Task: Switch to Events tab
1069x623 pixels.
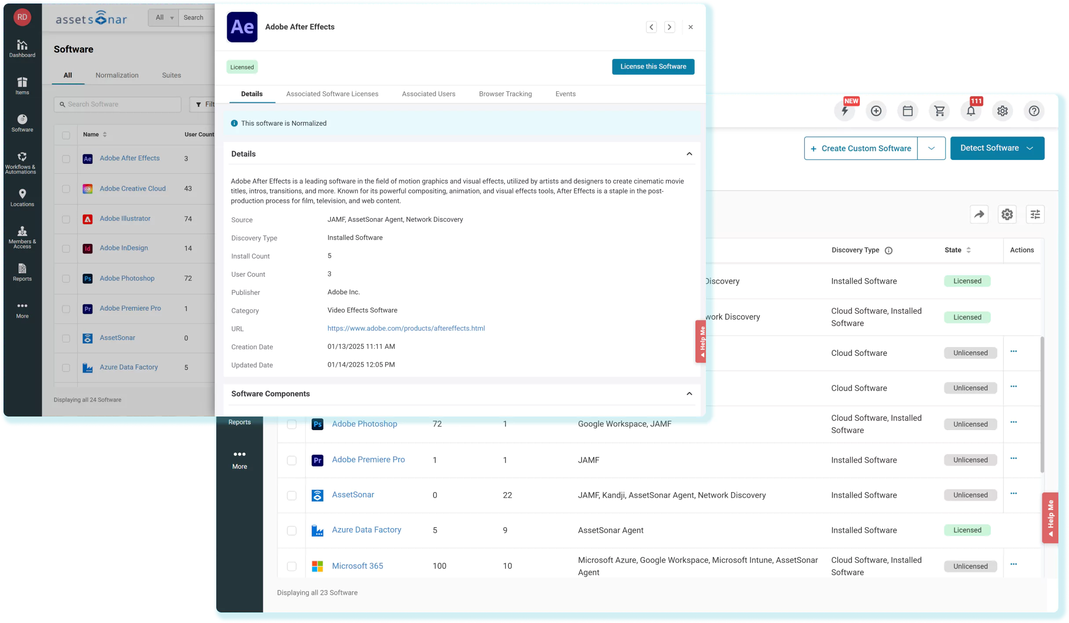Action: tap(565, 94)
